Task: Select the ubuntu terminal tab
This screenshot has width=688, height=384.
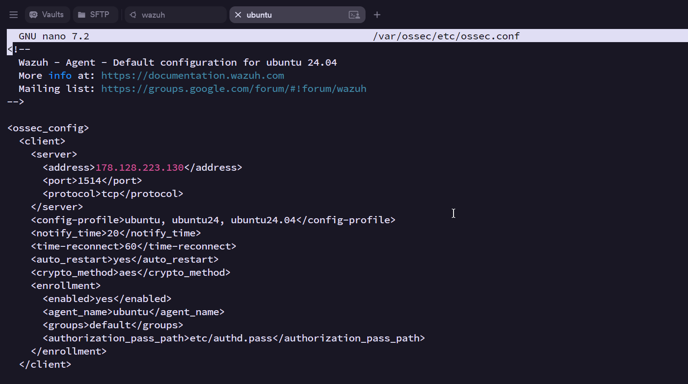Action: 298,14
